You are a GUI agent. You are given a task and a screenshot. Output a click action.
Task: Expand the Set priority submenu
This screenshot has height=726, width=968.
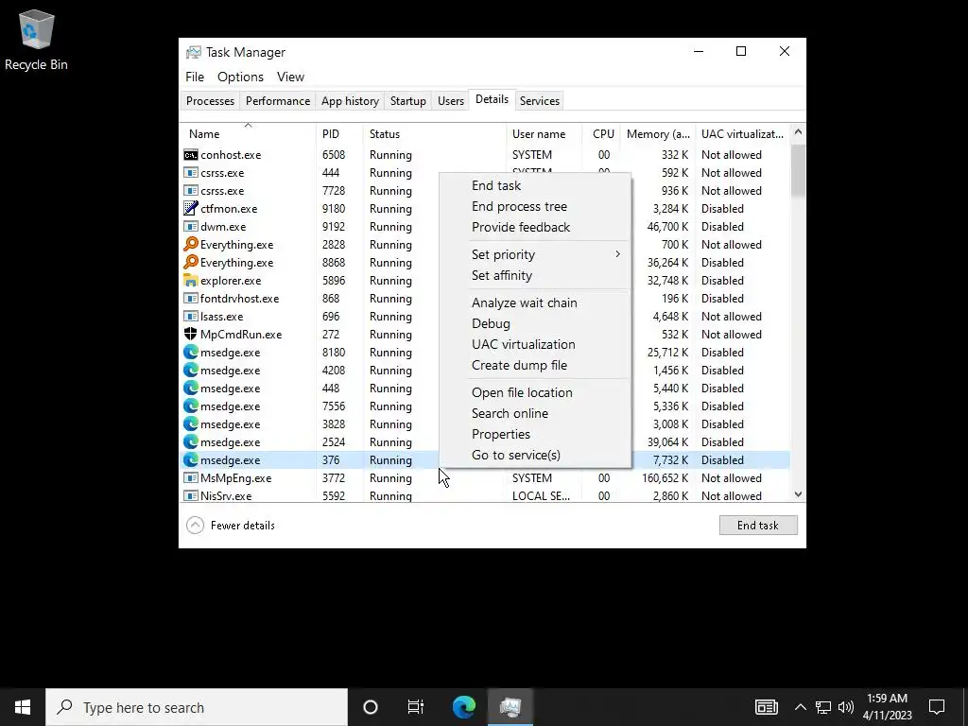coord(535,254)
